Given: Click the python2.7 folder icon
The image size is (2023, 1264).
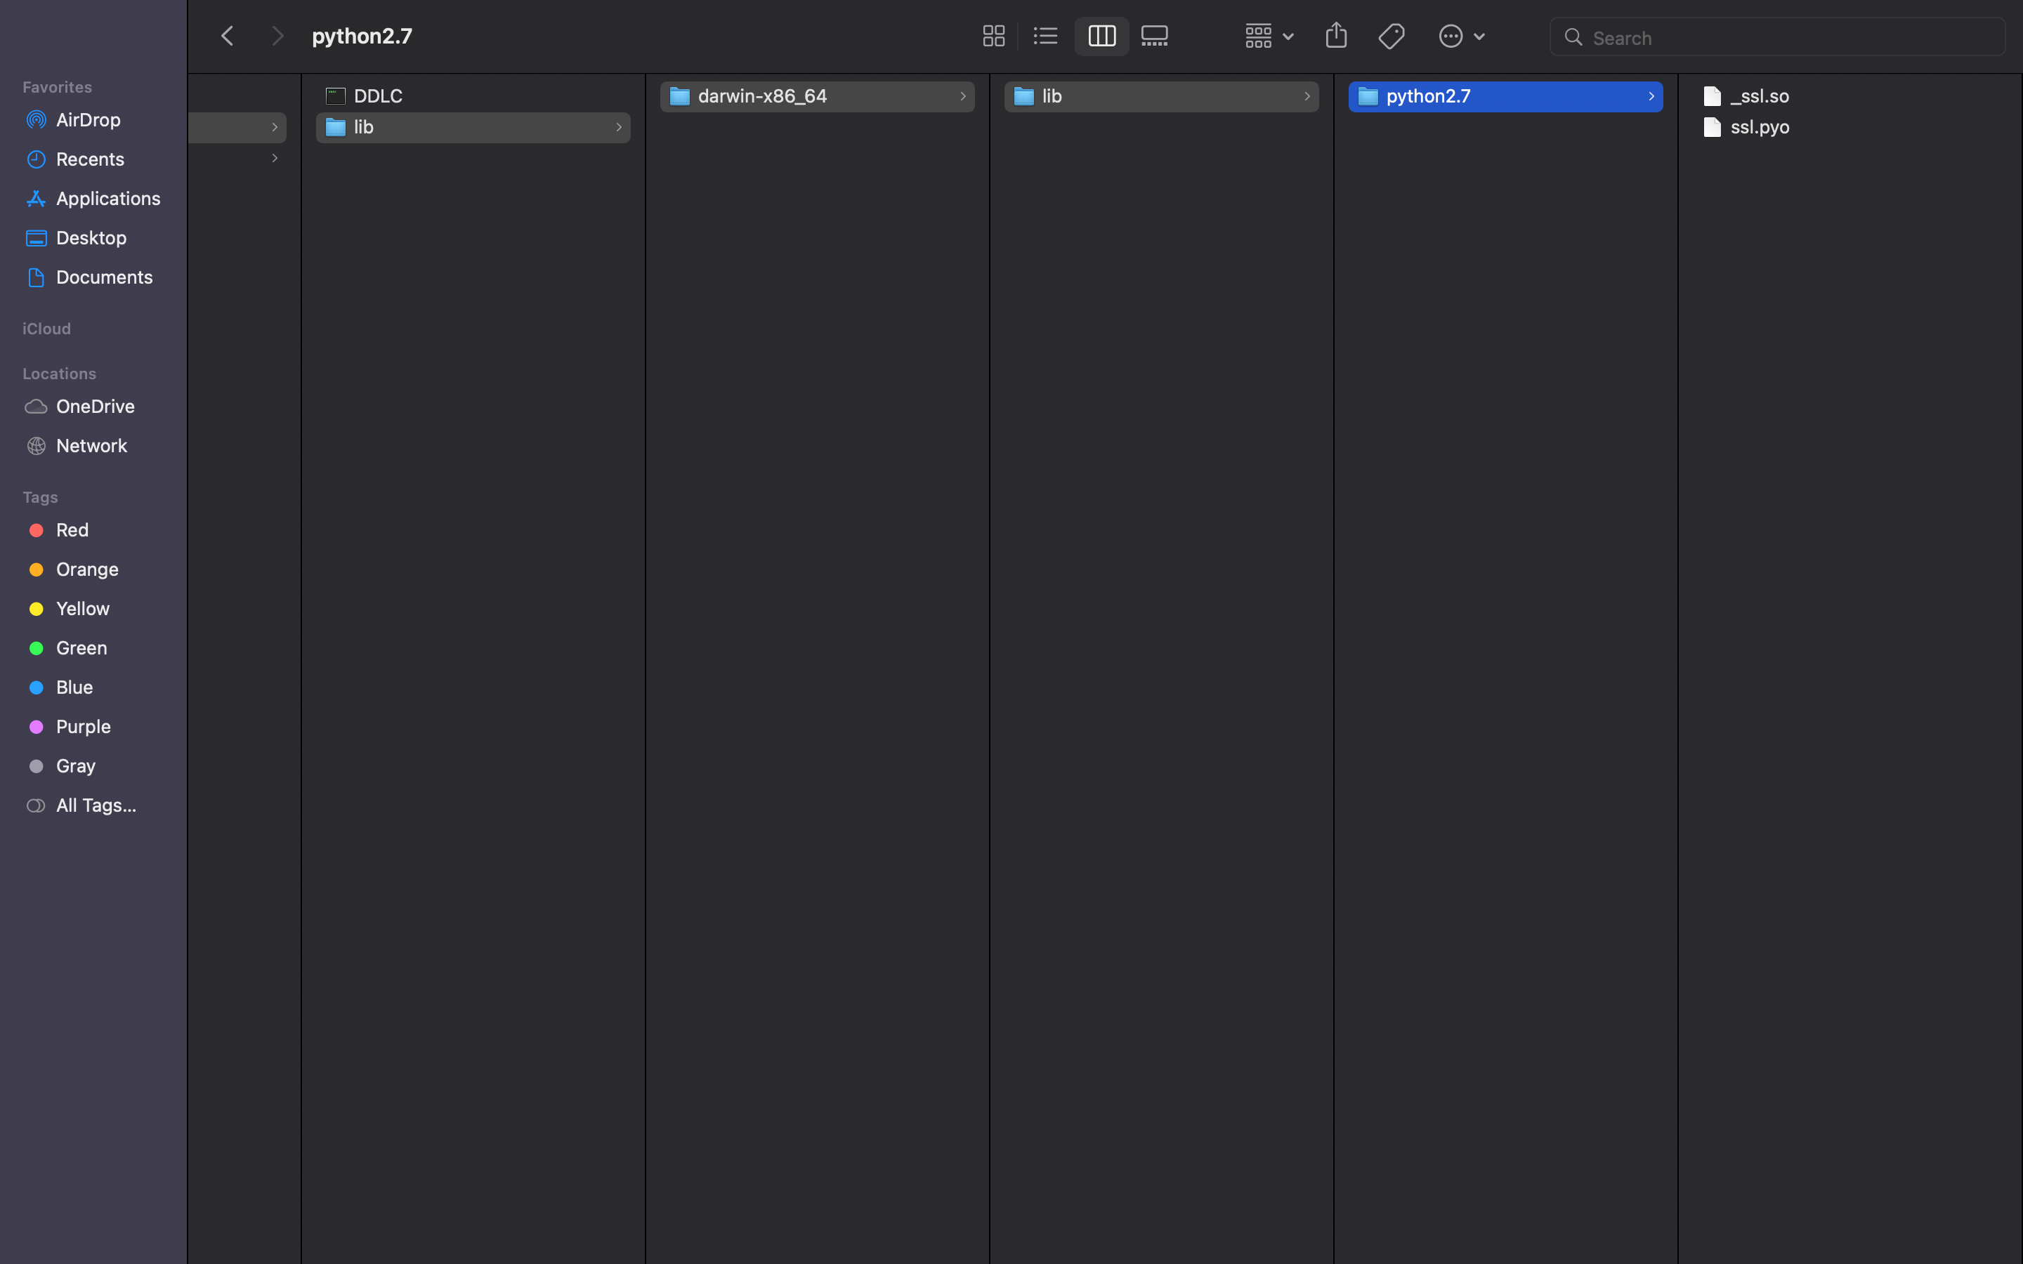Looking at the screenshot, I should (1368, 96).
